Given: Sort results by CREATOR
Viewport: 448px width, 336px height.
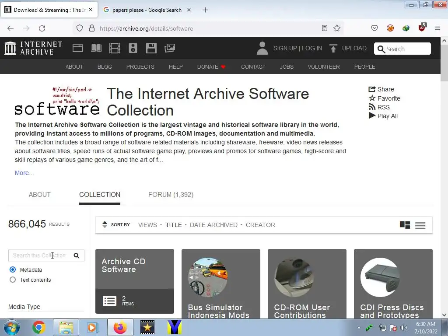Looking at the screenshot, I should click(261, 225).
